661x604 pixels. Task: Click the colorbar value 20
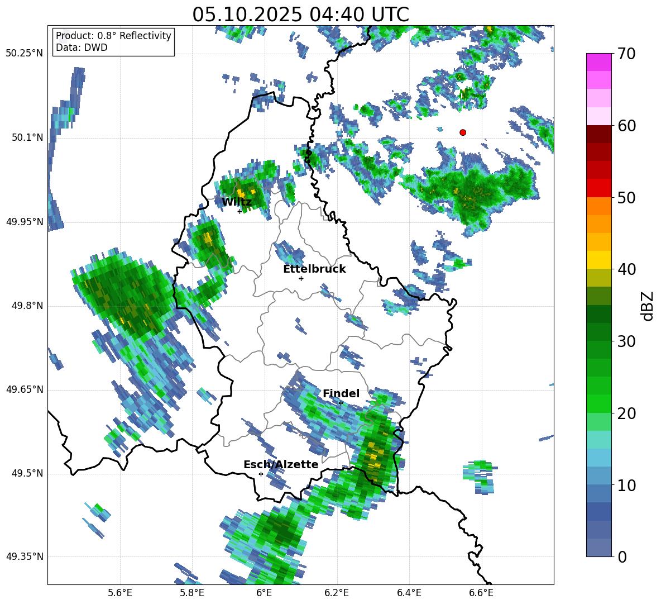tap(626, 413)
